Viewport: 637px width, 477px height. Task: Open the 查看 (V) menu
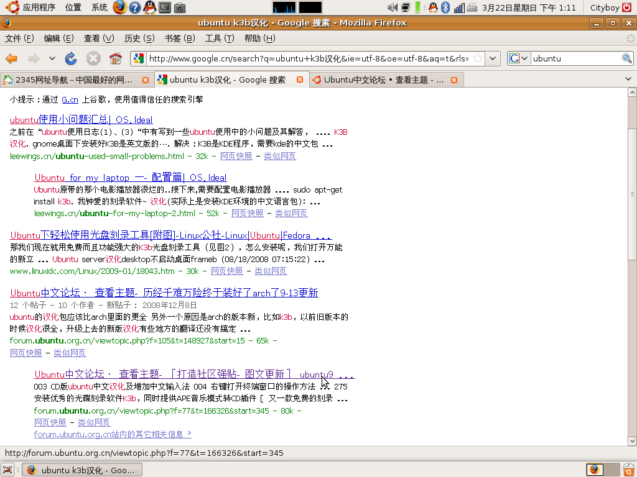tap(99, 38)
